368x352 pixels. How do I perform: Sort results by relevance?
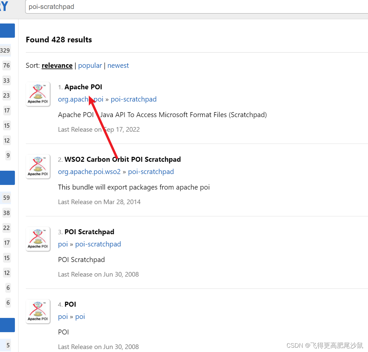[57, 66]
